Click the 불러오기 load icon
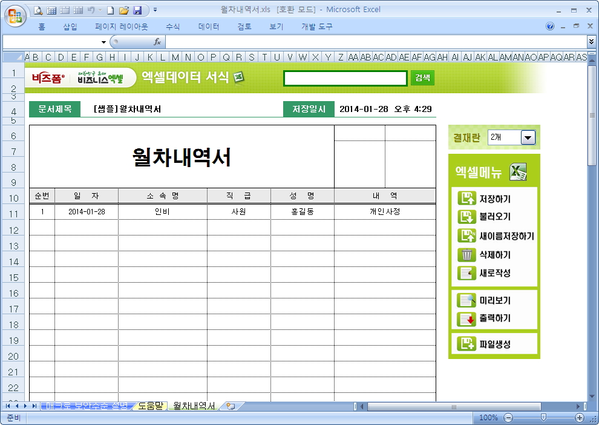 pyautogui.click(x=466, y=216)
